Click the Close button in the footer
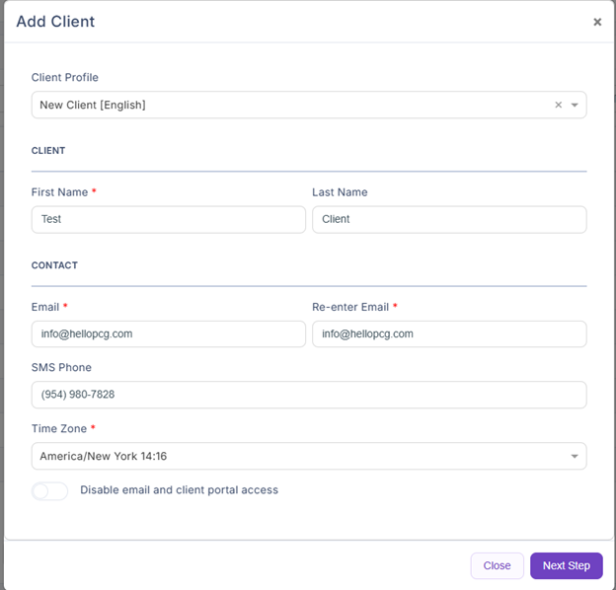 (x=497, y=565)
